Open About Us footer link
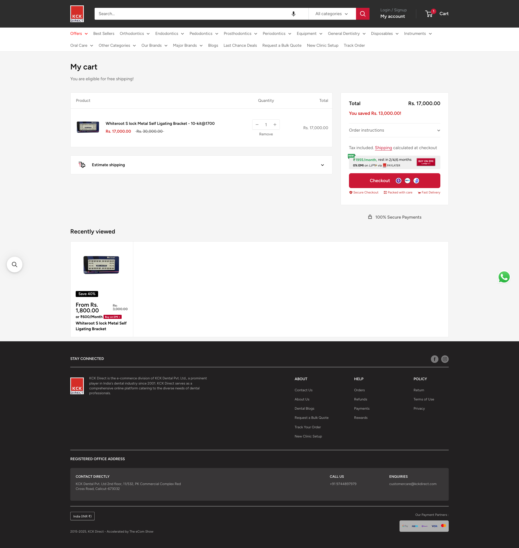Screen dimensions: 519x548 point(302,399)
